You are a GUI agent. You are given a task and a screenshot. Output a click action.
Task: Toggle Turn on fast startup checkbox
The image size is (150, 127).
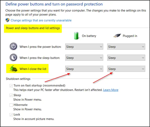[11, 85]
